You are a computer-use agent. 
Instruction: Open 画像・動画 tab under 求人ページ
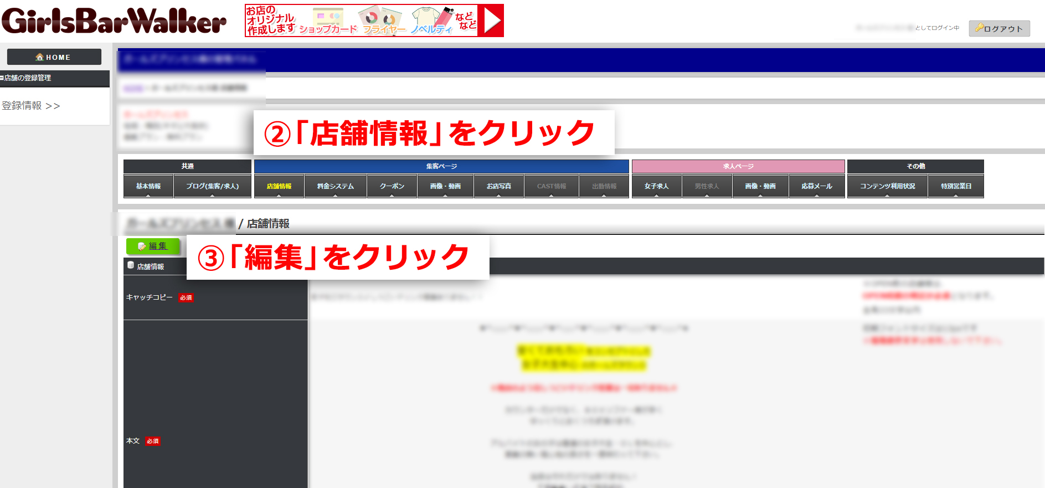click(760, 186)
